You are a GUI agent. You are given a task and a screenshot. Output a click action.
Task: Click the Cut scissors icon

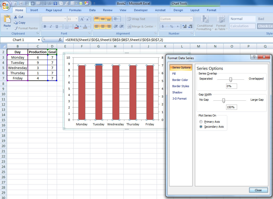coord(15,17)
